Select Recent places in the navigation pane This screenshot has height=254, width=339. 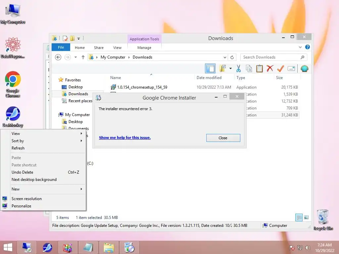(x=80, y=101)
